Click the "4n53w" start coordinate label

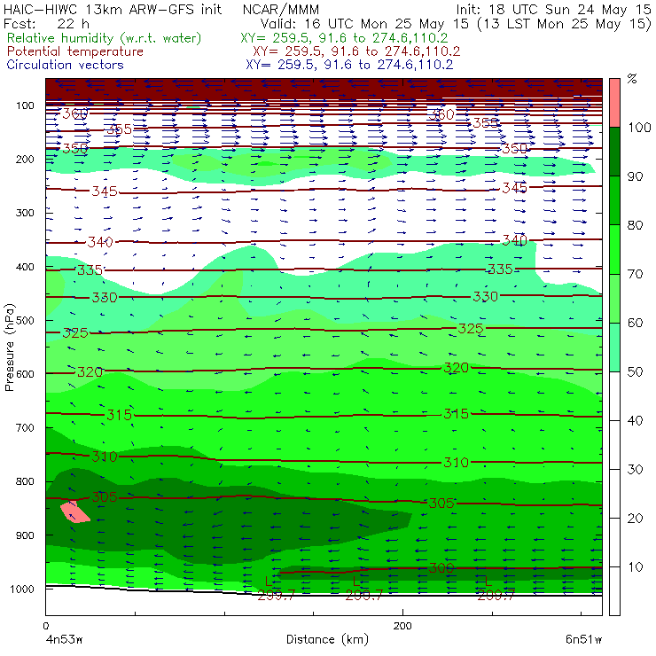pos(65,640)
